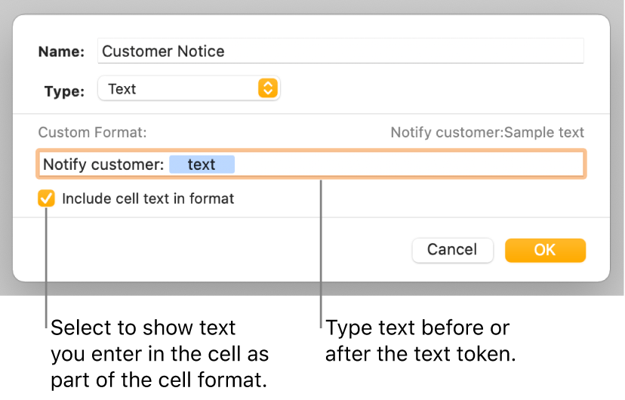
Task: Click the 'Notify customer:Sample text' preview
Action: 487,133
